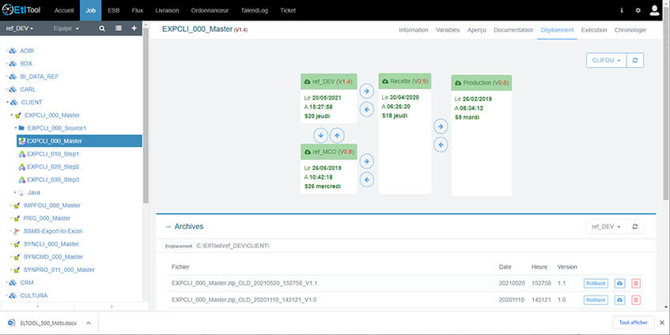Collapse the Archives section
This screenshot has width=670, height=335.
pyautogui.click(x=168, y=227)
